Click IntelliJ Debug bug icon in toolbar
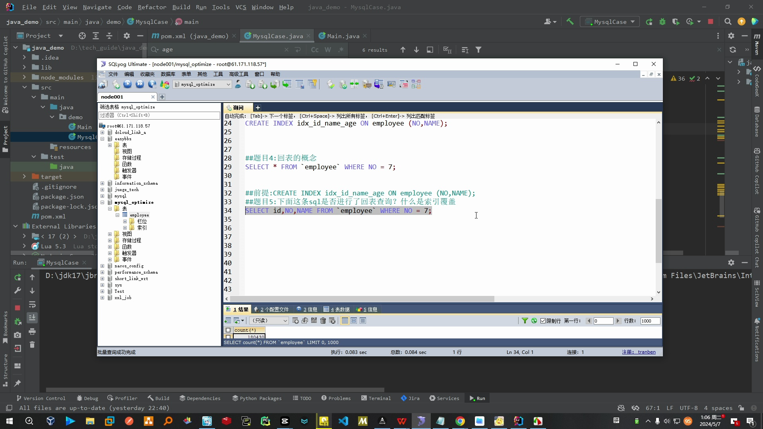Screen dimensions: 763x429 662,22
